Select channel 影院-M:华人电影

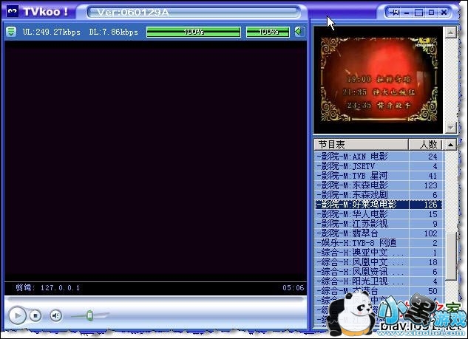tap(379, 214)
